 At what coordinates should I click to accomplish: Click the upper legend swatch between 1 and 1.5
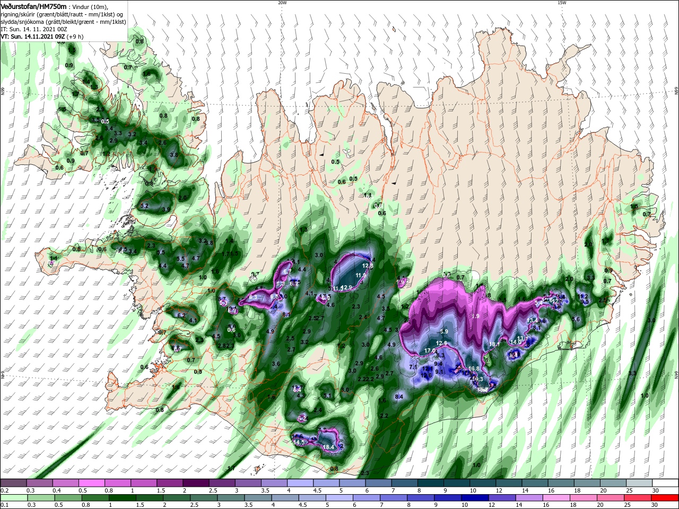pos(144,483)
